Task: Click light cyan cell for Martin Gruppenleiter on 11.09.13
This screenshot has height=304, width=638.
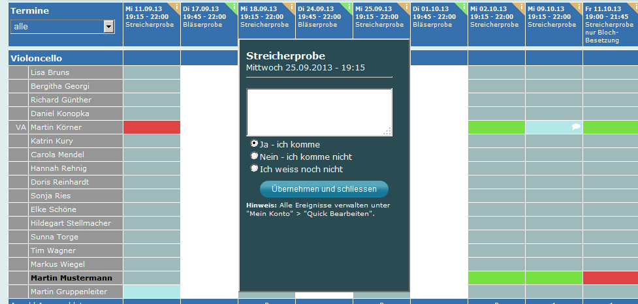Action: (152, 292)
